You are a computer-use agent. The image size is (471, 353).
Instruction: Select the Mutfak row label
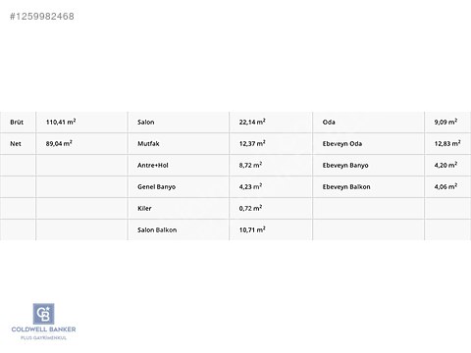[x=148, y=144]
